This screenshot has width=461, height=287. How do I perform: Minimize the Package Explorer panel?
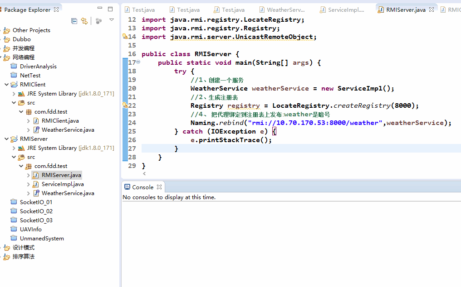coord(100,9)
